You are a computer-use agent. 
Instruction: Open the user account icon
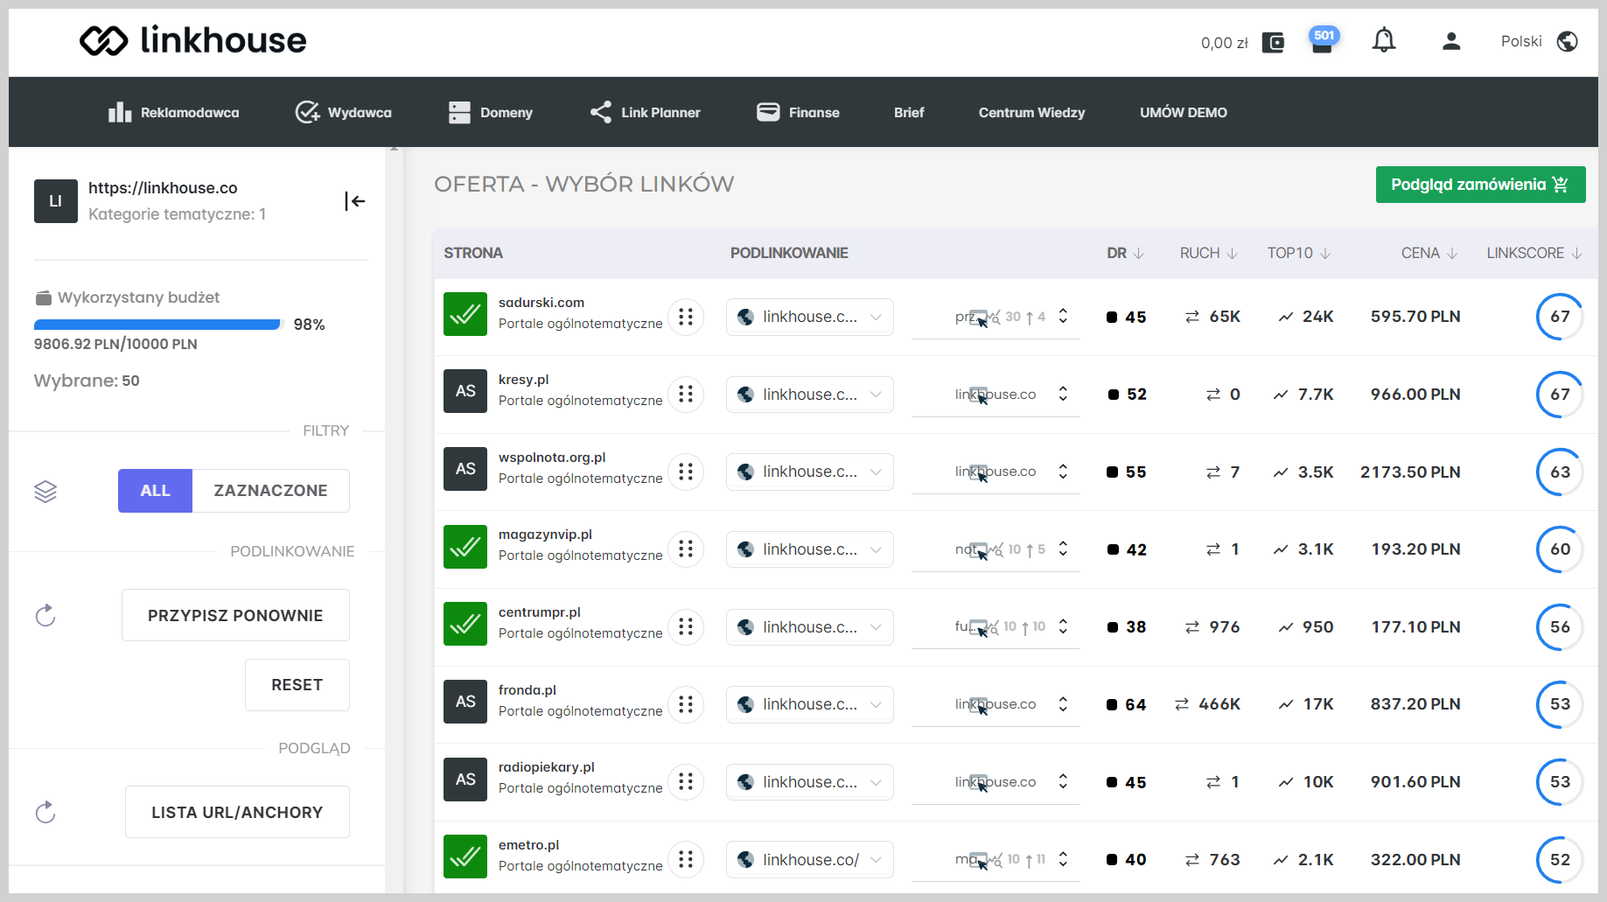click(x=1451, y=41)
